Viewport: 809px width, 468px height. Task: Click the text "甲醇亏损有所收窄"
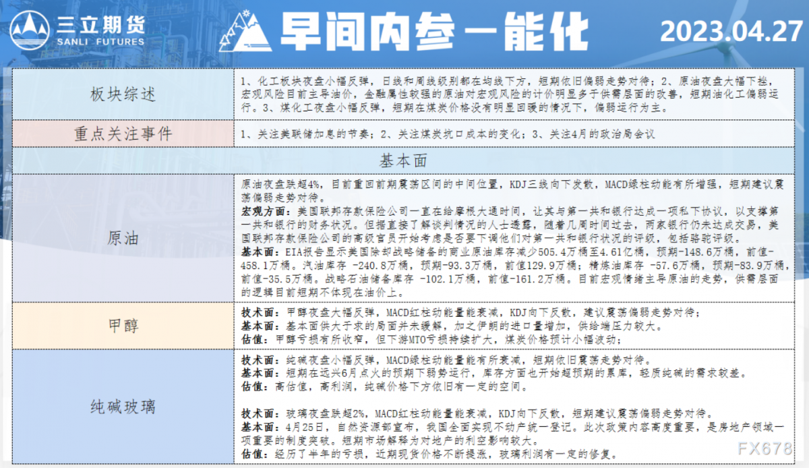point(321,341)
